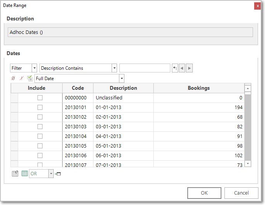This screenshot has height=205, width=265.
Task: Select code cell 20130101
Action: [x=78, y=108]
